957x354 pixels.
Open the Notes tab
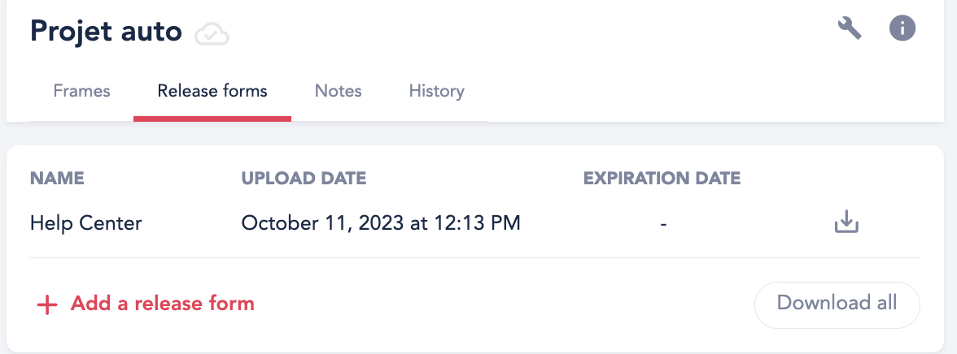tap(339, 92)
